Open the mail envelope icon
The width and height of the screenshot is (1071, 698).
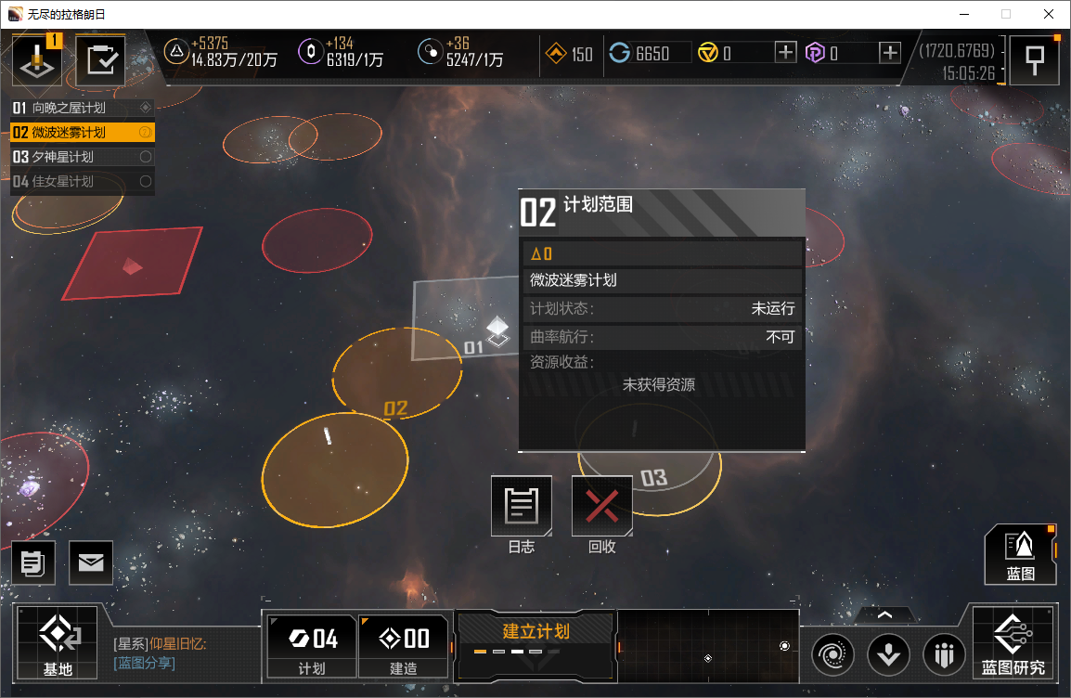pos(91,562)
